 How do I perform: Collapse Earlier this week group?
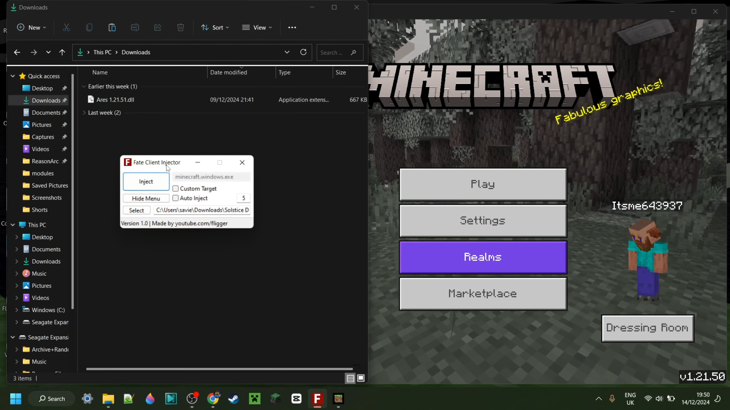(x=84, y=86)
